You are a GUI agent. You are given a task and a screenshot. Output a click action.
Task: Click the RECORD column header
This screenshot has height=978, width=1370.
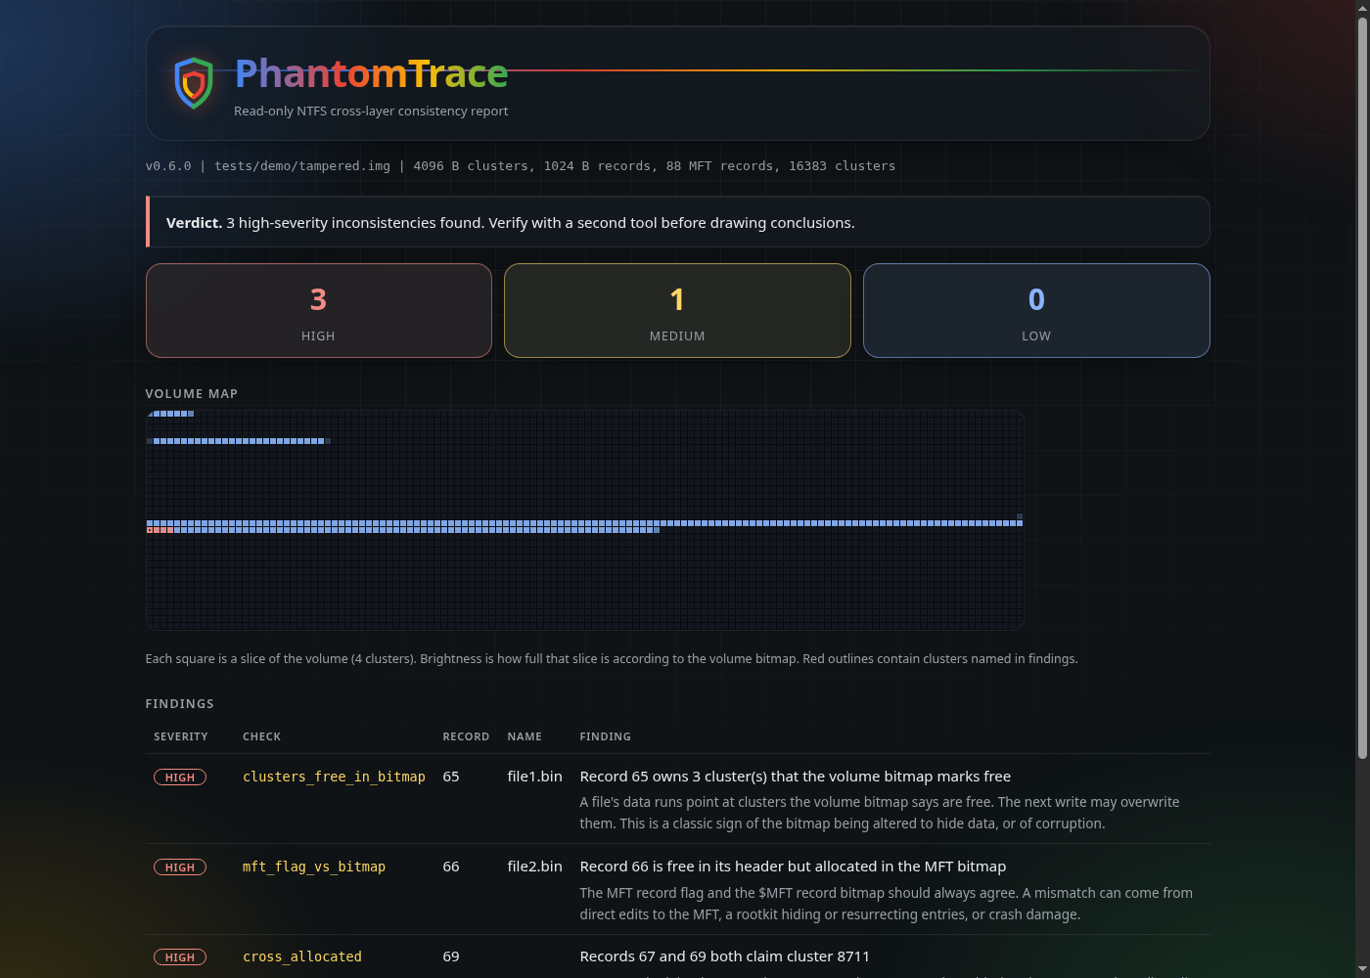pos(466,736)
